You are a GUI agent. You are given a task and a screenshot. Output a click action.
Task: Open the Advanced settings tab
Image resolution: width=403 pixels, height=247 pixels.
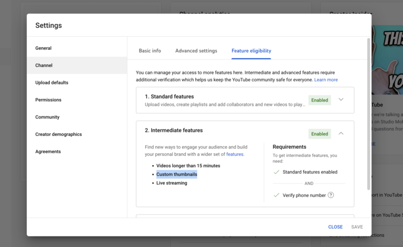[x=196, y=51]
